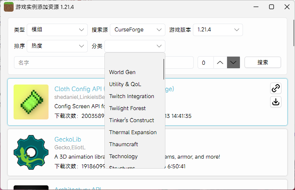Click the 名字 name input field
The height and width of the screenshot is (190, 295).
[x=58, y=62]
